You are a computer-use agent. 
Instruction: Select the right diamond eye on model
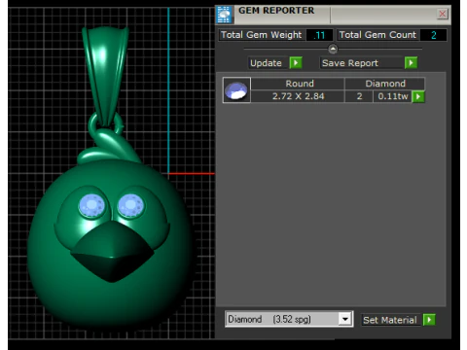[130, 205]
